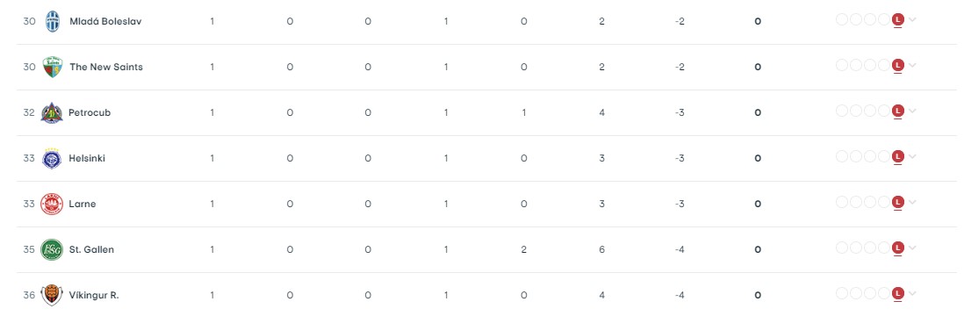Open the Mladá Boleslav club crest

[x=53, y=22]
